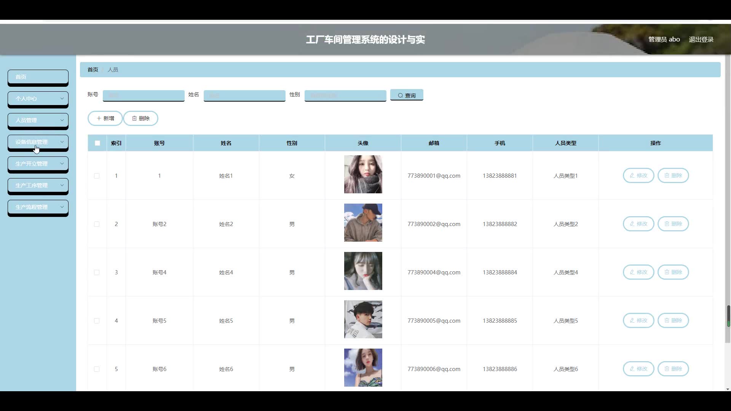
Task: Click the magnifier icon on 查询 button
Action: (x=400, y=96)
